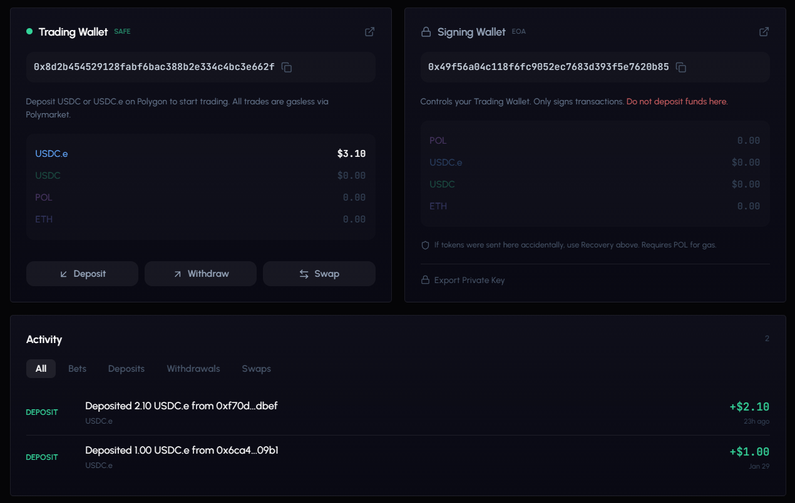Image resolution: width=795 pixels, height=503 pixels.
Task: Switch to the Deposits activity tab
Action: tap(126, 369)
